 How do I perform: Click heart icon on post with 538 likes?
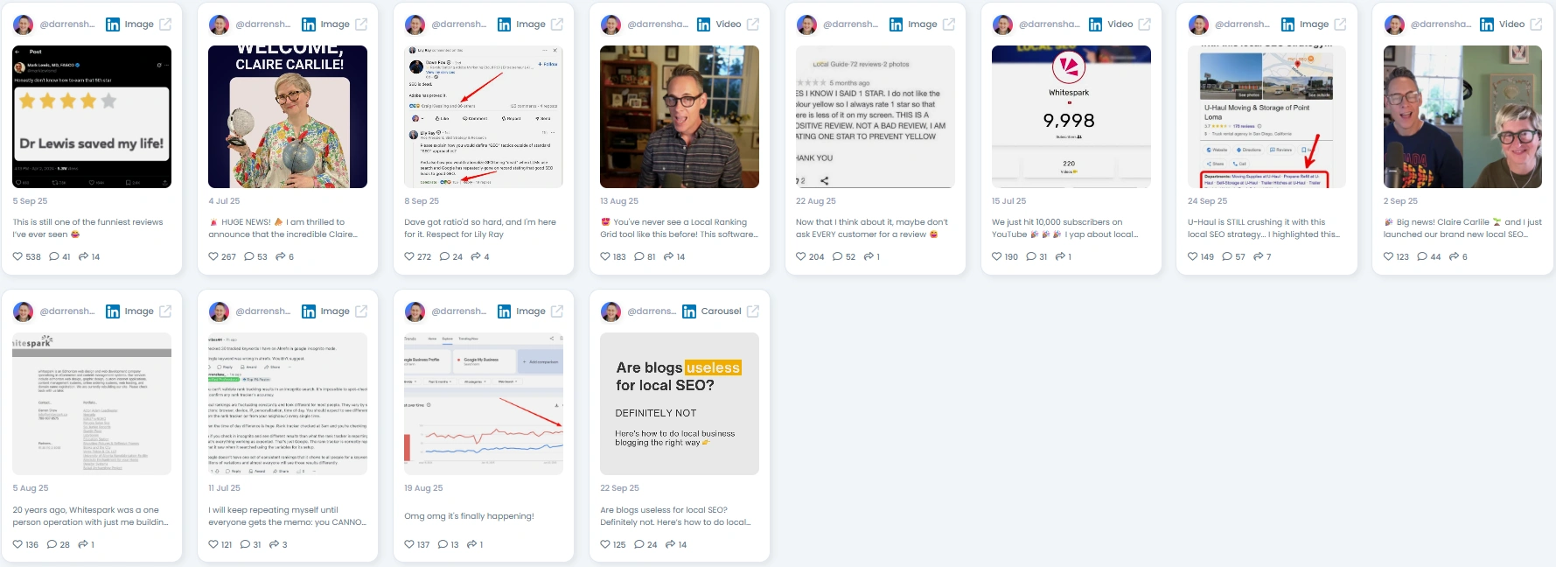17,256
